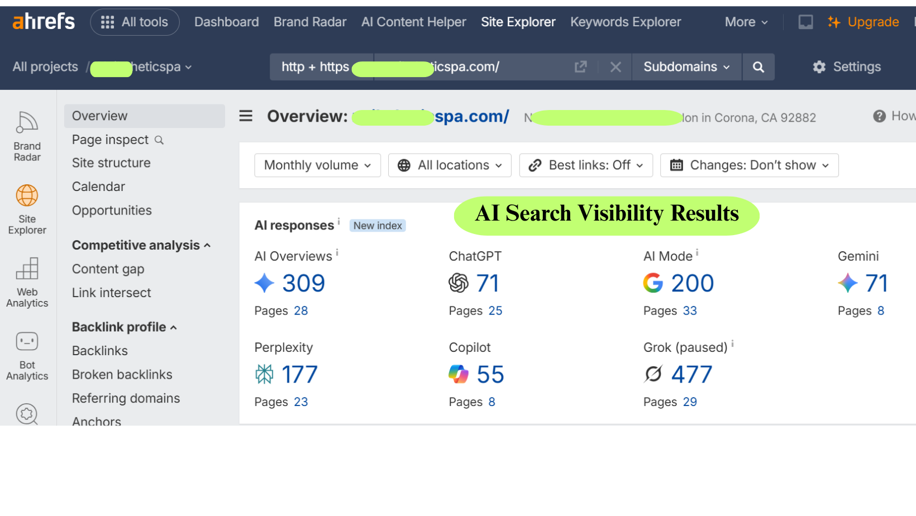
Task: Open Settings with the gear icon
Action: [x=847, y=67]
